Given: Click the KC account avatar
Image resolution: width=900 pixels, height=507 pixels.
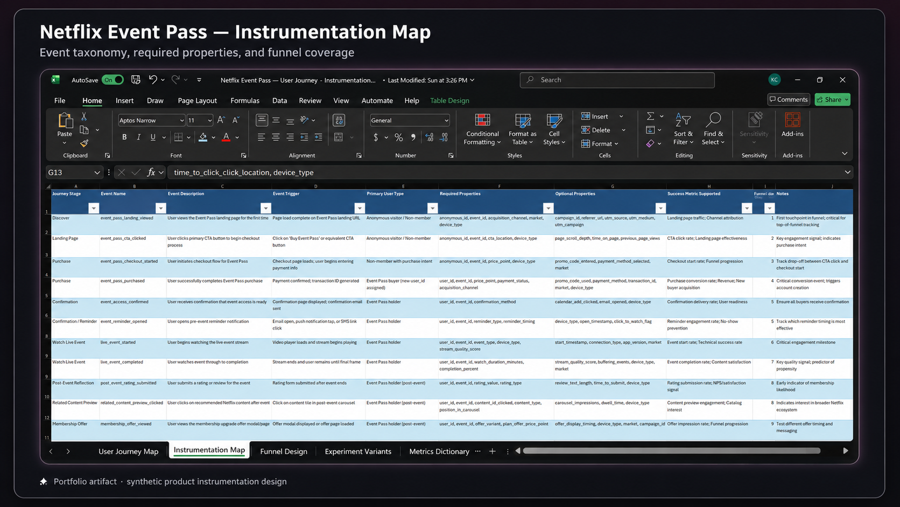Looking at the screenshot, I should (775, 80).
